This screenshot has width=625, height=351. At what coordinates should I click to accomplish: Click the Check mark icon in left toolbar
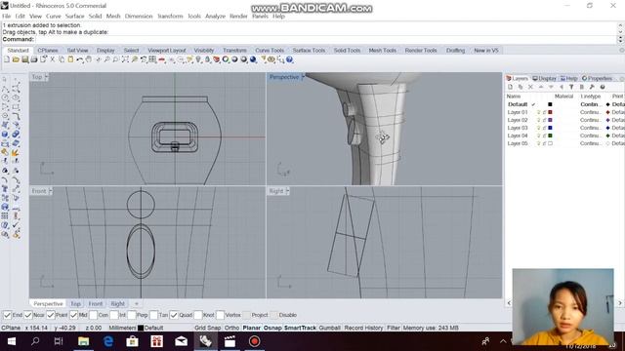click(16, 225)
